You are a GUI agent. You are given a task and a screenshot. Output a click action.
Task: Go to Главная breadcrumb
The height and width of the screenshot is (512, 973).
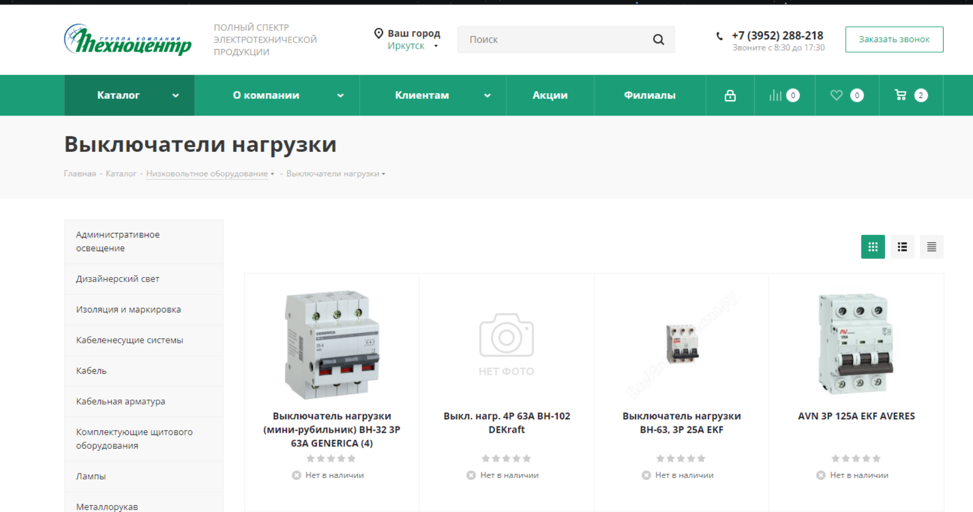point(80,174)
